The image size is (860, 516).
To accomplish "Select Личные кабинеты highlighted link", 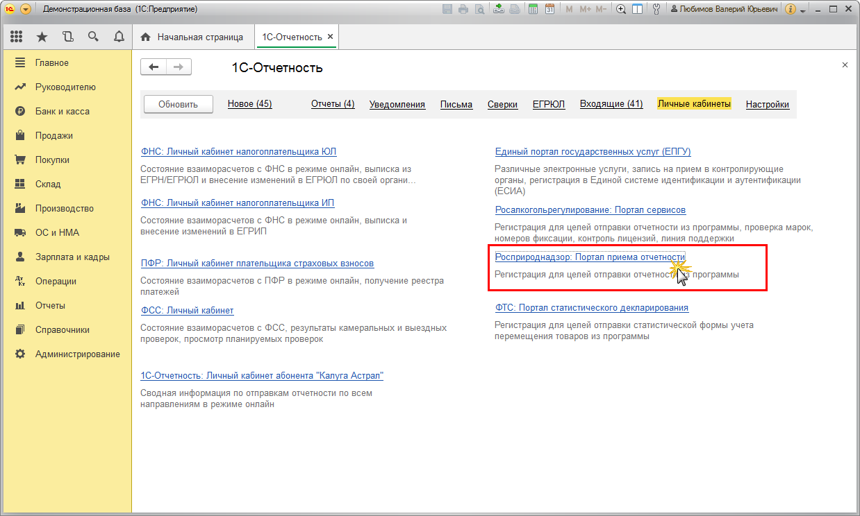I will click(x=694, y=104).
